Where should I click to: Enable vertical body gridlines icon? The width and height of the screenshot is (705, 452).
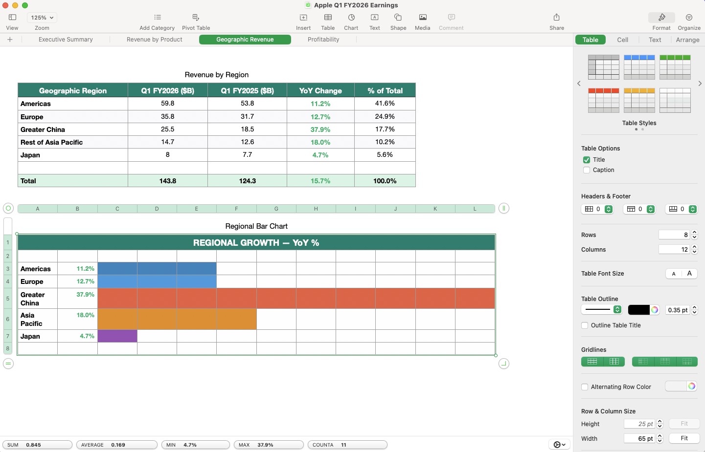(x=614, y=362)
